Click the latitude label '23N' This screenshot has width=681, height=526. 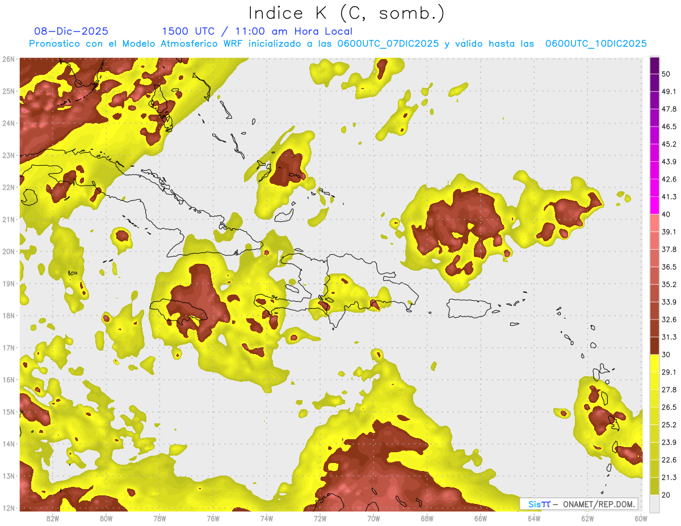9,155
